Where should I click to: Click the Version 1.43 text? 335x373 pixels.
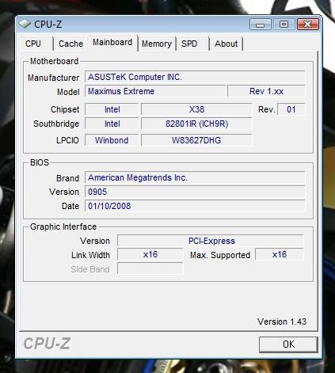(282, 322)
